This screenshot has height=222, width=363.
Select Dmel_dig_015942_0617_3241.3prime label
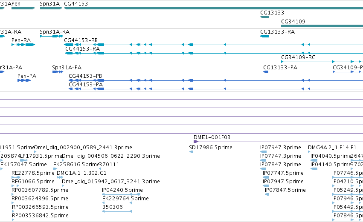[x=110, y=182]
